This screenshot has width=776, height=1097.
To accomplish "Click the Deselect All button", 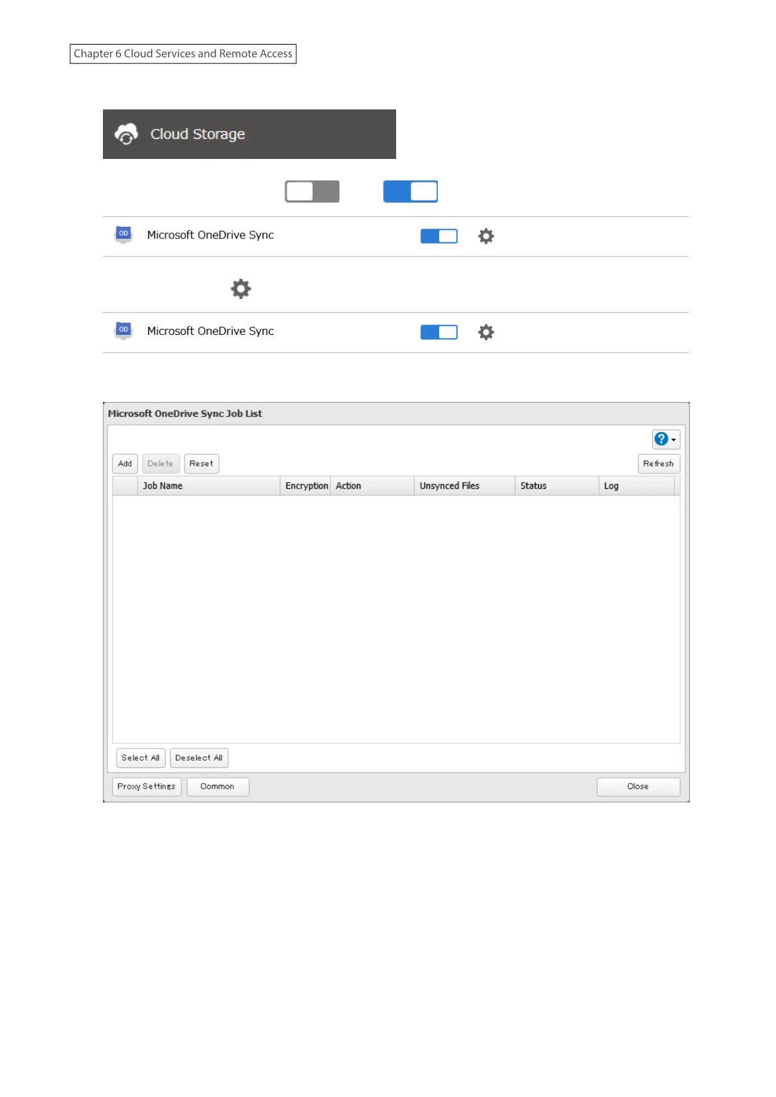I will pyautogui.click(x=199, y=758).
